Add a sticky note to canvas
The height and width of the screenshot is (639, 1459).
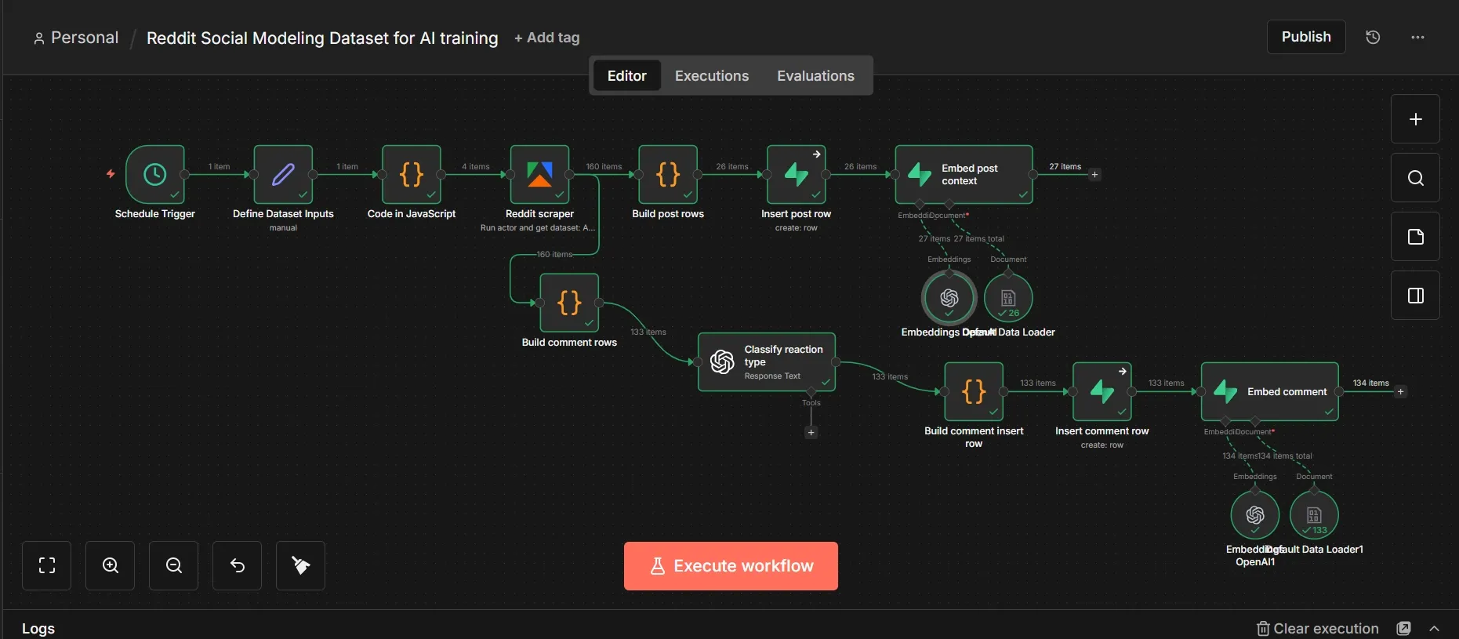click(x=1415, y=237)
